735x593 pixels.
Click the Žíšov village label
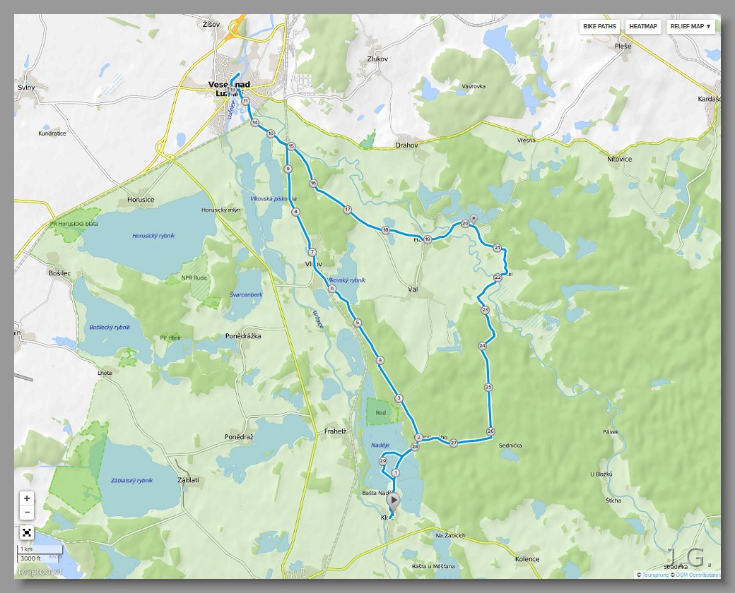[211, 25]
